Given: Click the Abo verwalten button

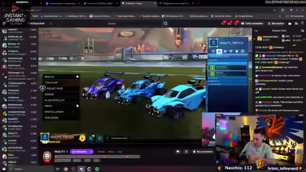Looking at the screenshot, I should [202, 151].
